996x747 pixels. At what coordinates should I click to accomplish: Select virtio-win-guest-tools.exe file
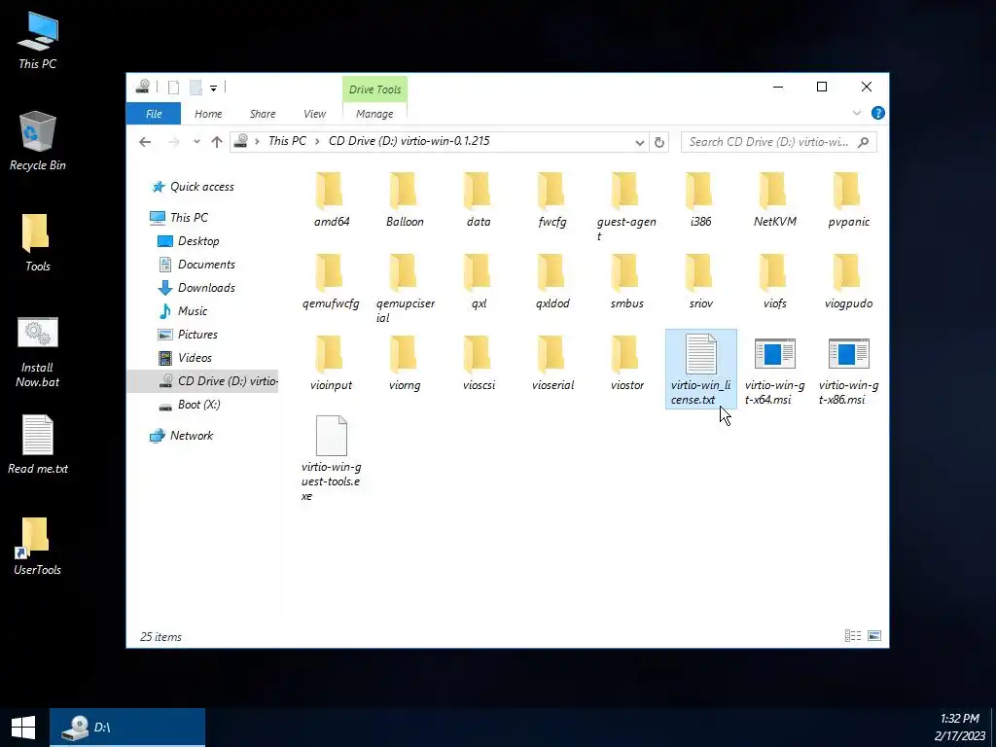click(x=331, y=458)
